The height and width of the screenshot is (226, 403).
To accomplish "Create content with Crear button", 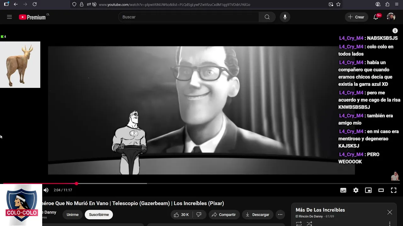I will 356,17.
